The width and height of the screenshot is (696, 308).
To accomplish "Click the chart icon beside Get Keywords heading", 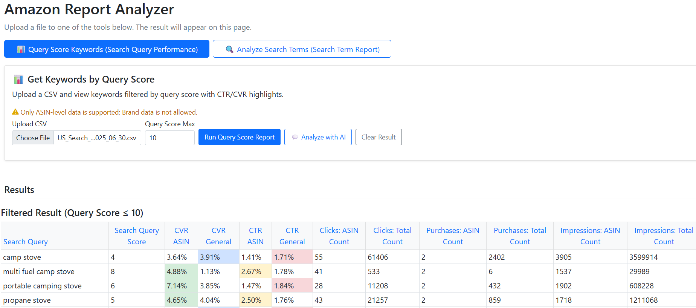I will (x=18, y=79).
